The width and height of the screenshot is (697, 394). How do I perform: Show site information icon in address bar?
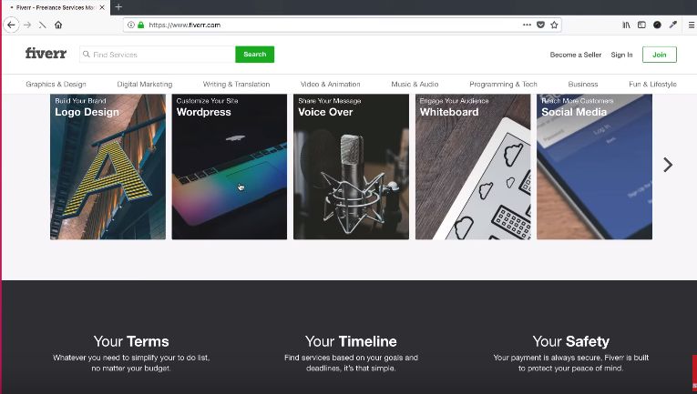coord(130,25)
